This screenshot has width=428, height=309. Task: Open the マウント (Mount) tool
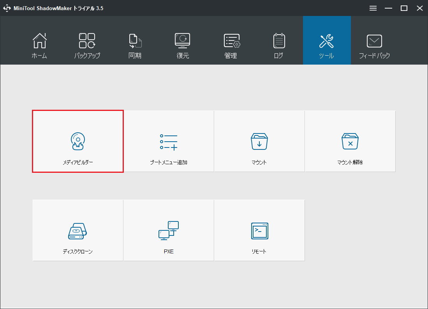pos(259,141)
